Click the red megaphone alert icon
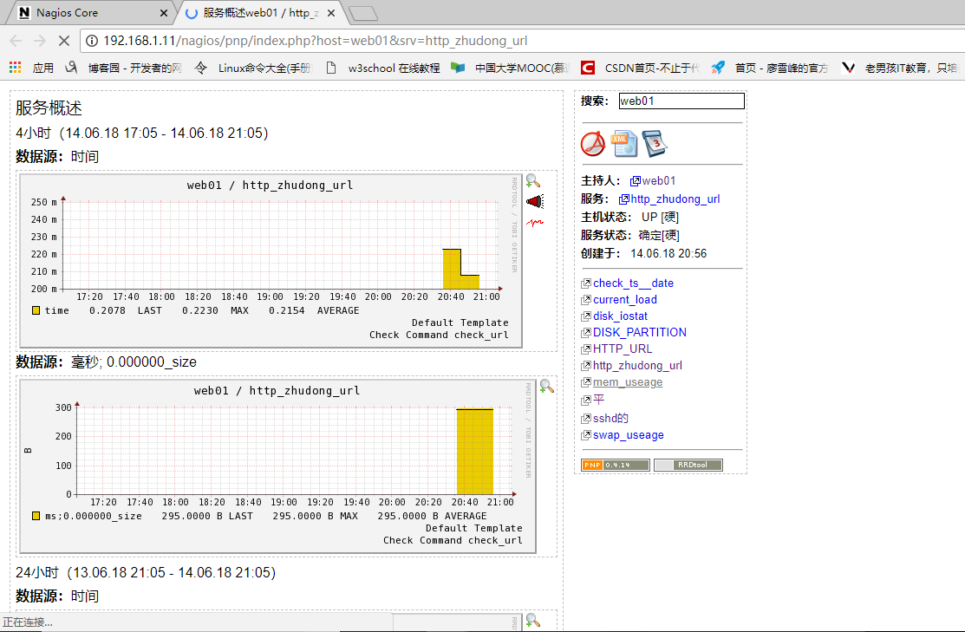965x632 pixels. click(x=535, y=201)
